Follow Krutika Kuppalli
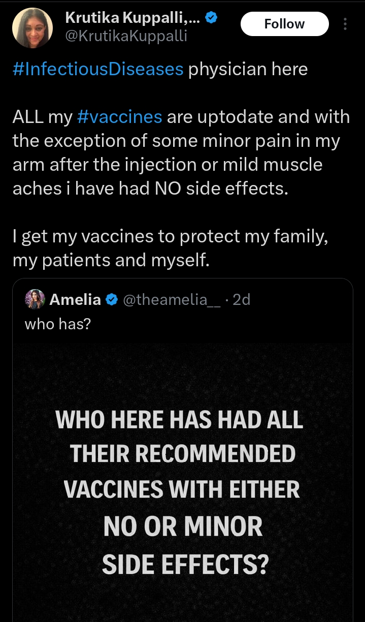 coord(284,24)
